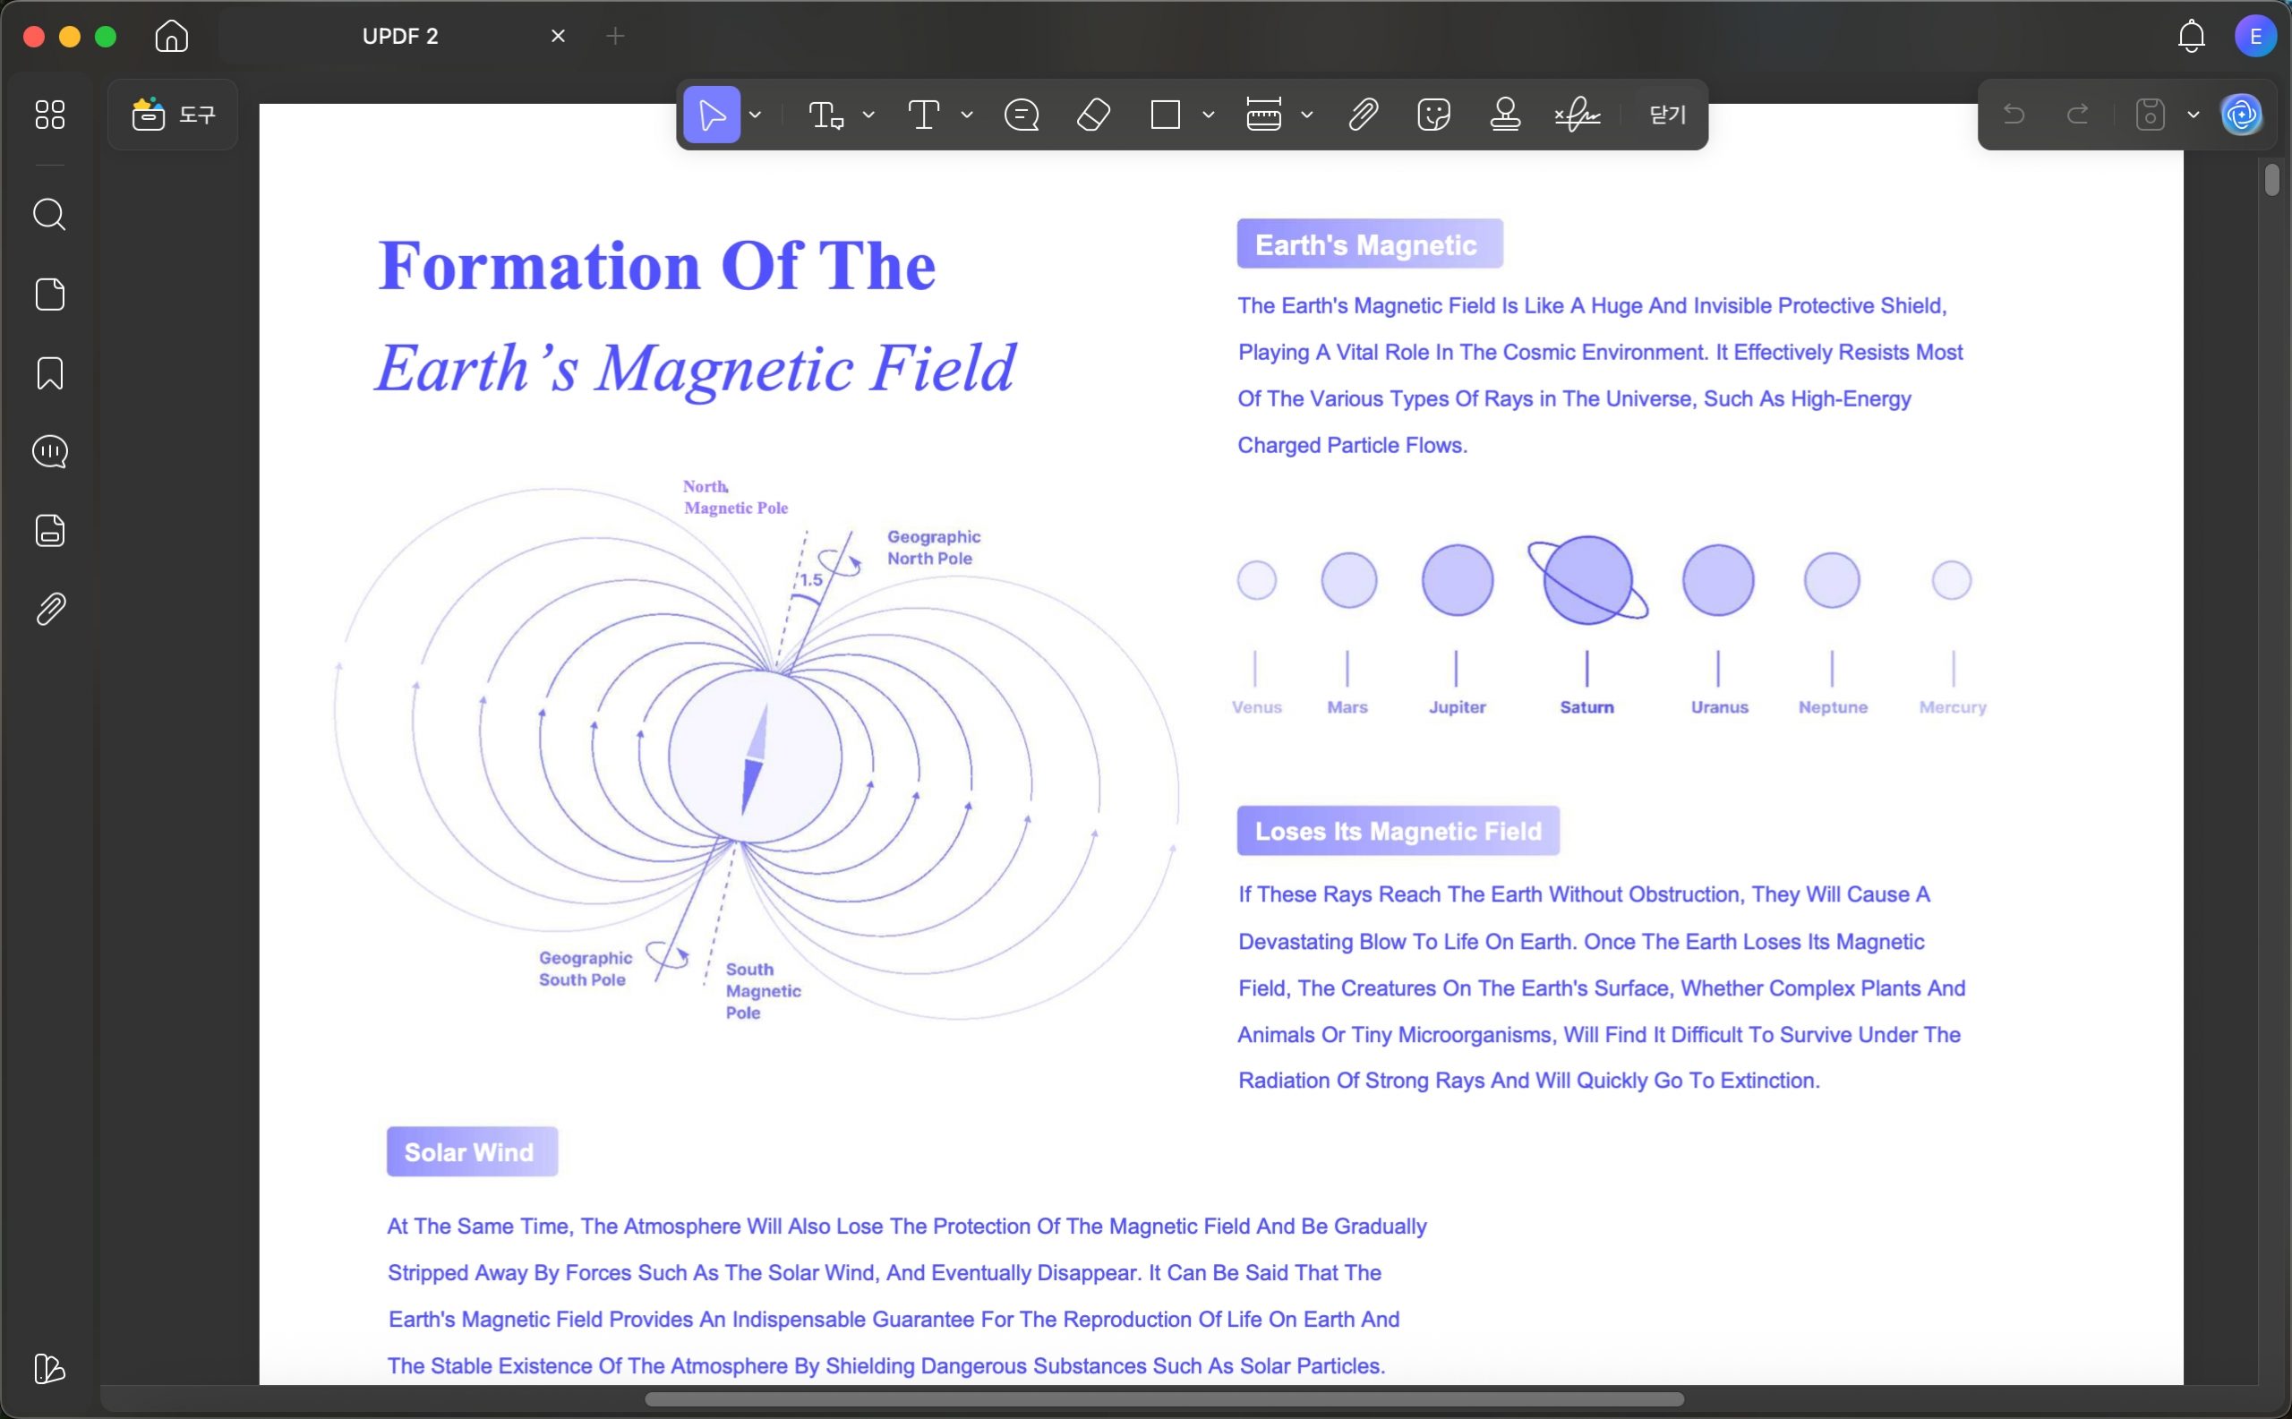Image resolution: width=2292 pixels, height=1419 pixels.
Task: Select the sticker tool icon
Action: point(1433,115)
